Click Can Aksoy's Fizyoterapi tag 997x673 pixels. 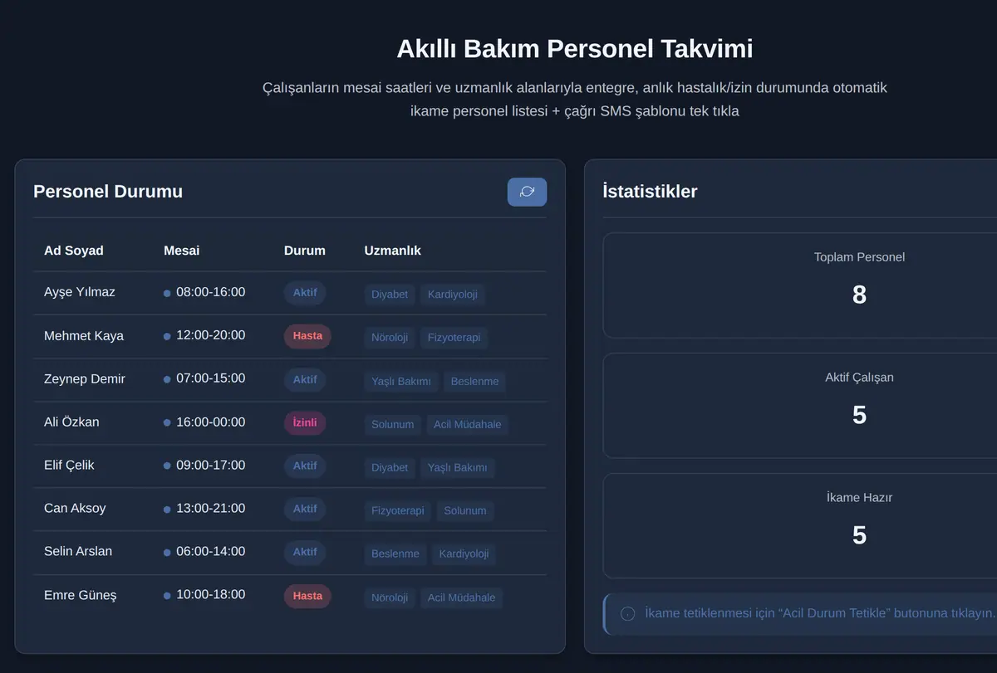[398, 511]
